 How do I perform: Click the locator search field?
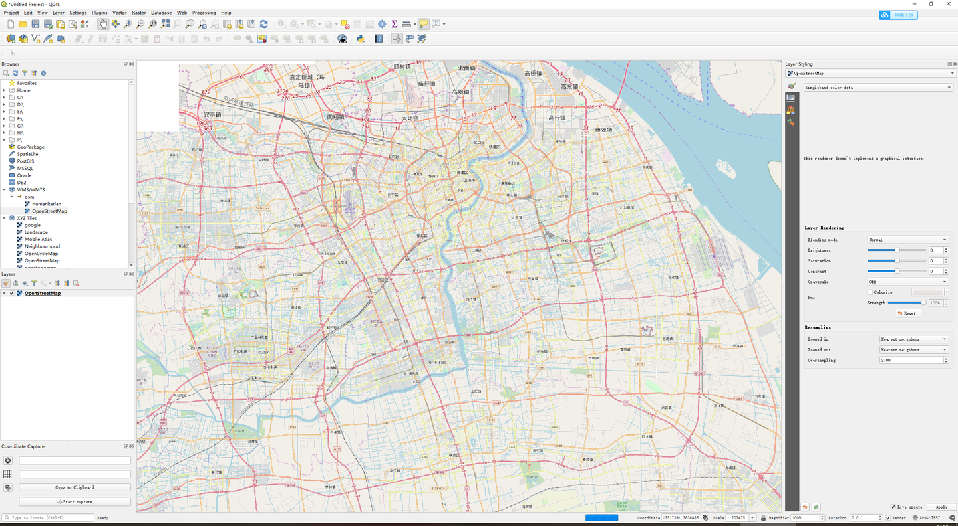(47, 517)
